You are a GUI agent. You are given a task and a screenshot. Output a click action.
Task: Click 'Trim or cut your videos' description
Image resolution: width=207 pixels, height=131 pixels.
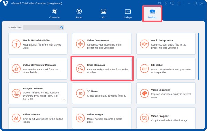[x=43, y=120]
